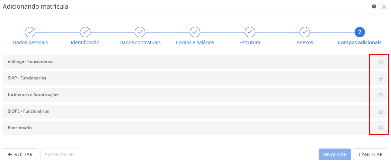
Task: Expand the Funcionario section plus icon
Action: (x=381, y=128)
